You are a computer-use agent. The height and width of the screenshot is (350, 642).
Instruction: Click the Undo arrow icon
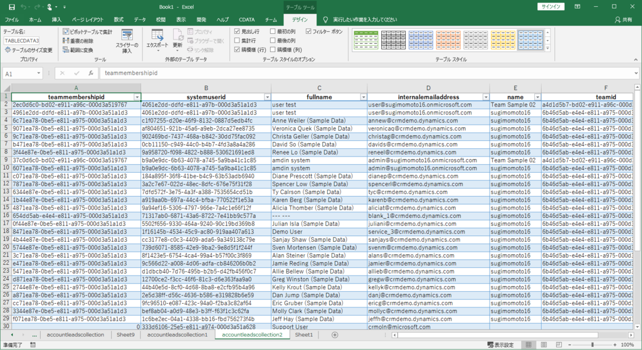pos(24,7)
